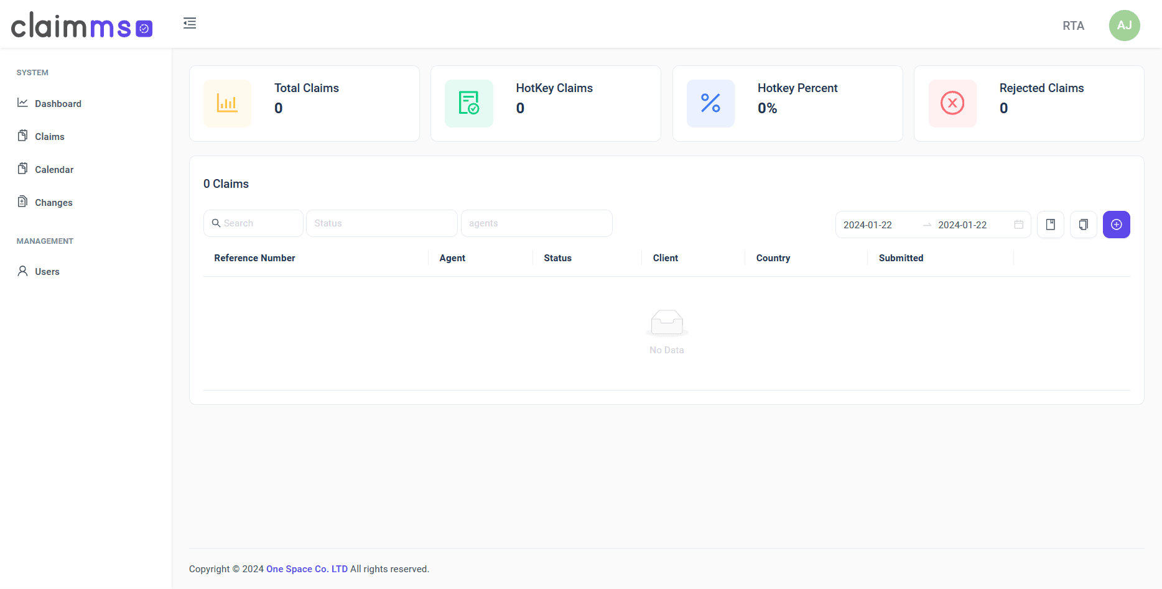Screen dimensions: 1162x589
Task: Collapse the sidebar using the toggle icon
Action: (x=190, y=22)
